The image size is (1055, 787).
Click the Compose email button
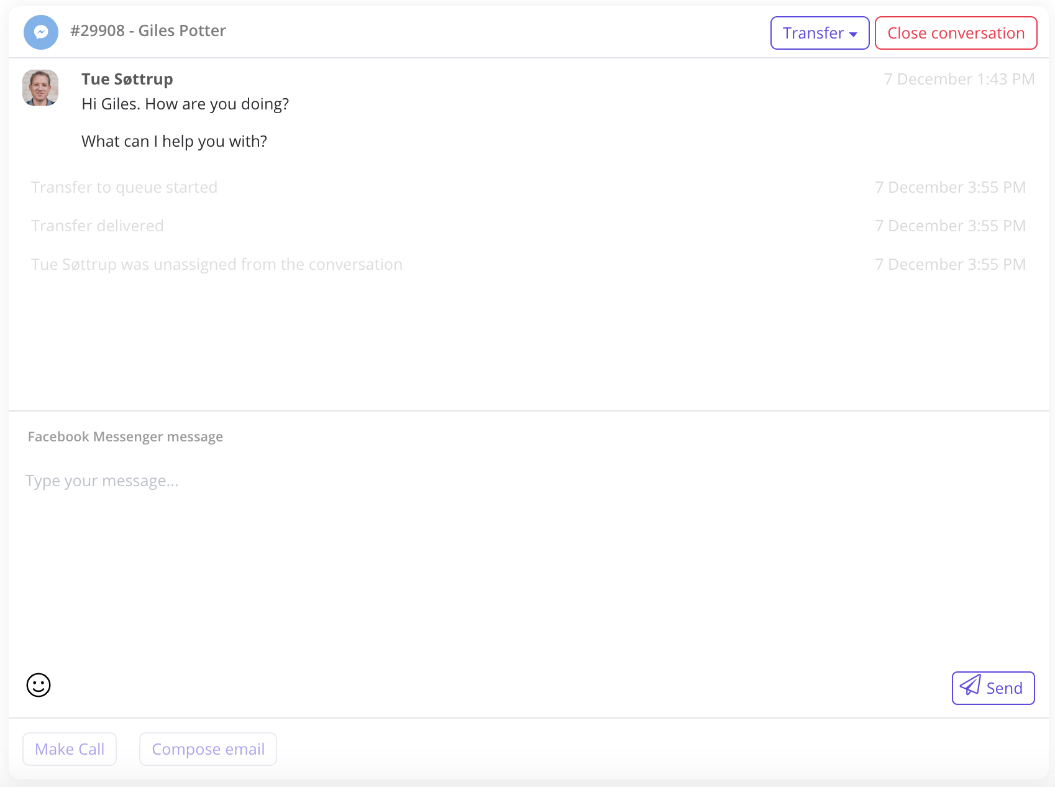click(x=208, y=749)
